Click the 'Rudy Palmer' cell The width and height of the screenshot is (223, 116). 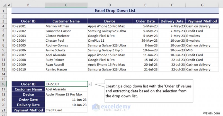pos(66,60)
